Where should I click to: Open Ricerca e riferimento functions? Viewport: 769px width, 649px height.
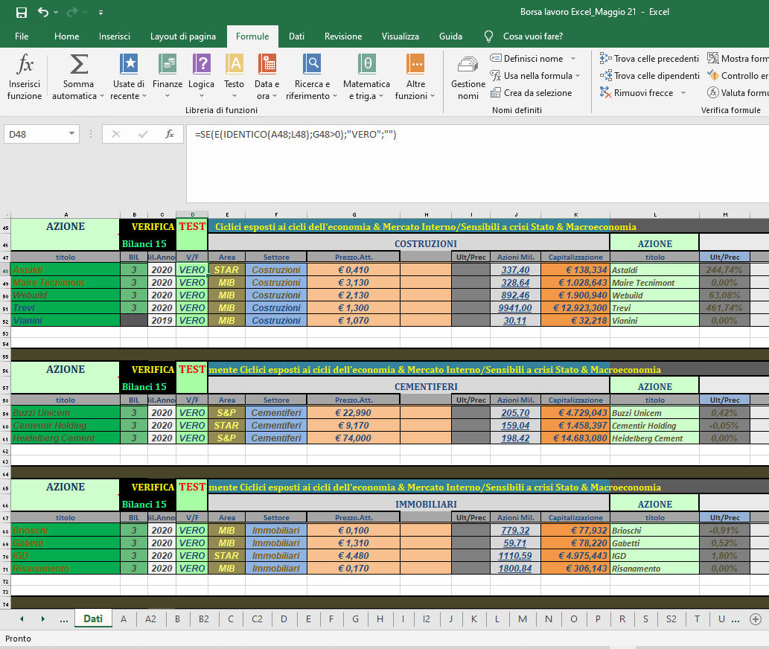pos(312,77)
